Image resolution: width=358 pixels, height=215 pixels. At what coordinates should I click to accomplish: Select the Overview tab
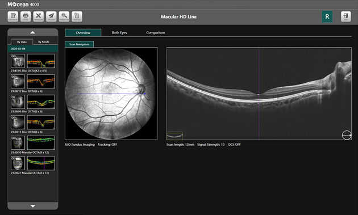click(x=83, y=32)
